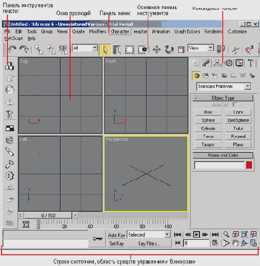Image resolution: width=260 pixels, height=266 pixels.
Task: Switch to the Display command panel tab
Action: [239, 63]
